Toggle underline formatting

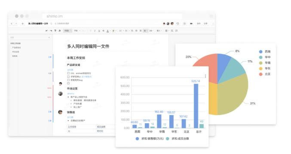point(99,31)
